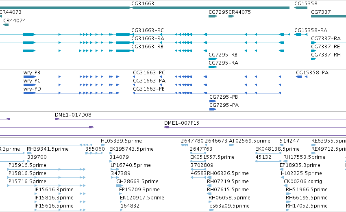Click protein label CG31663-PA

pos(149,81)
